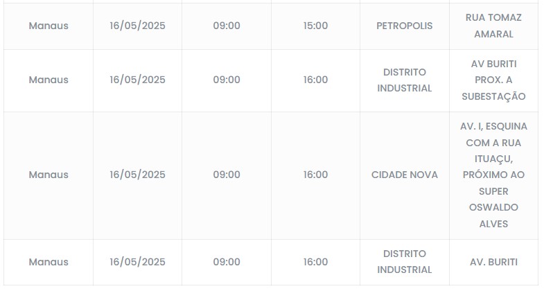The width and height of the screenshot is (544, 291).
Task: Click DISTRITO INDUSTRIAL beside AV BURITI PROX. A SUBESTAÇÃO
Action: coord(404,80)
